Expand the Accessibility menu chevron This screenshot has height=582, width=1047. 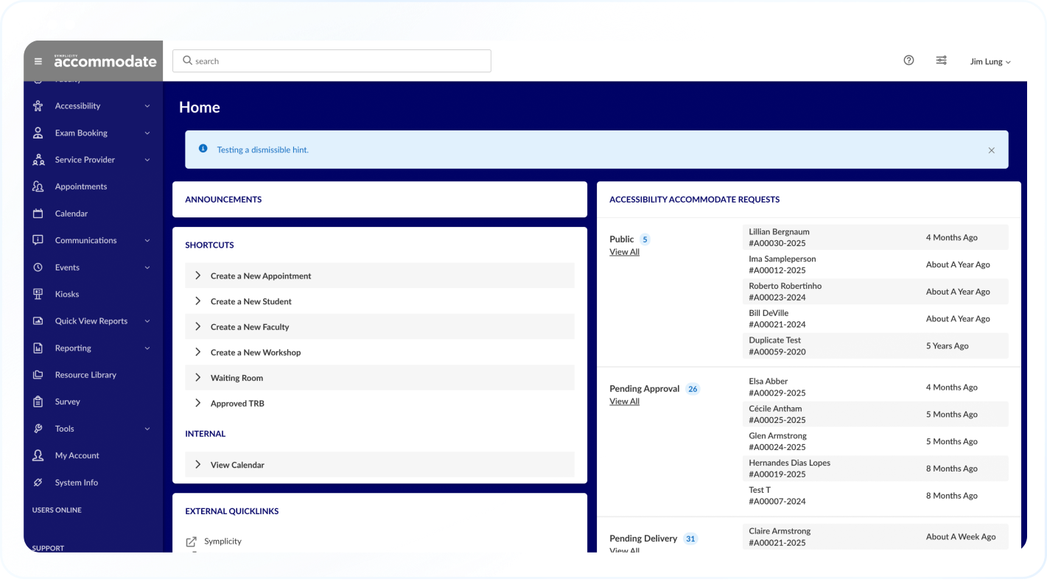(147, 106)
